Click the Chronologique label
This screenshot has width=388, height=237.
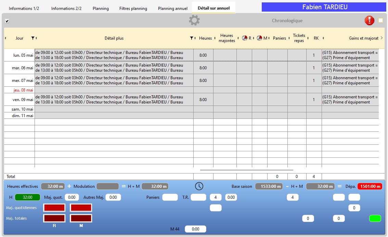point(287,21)
